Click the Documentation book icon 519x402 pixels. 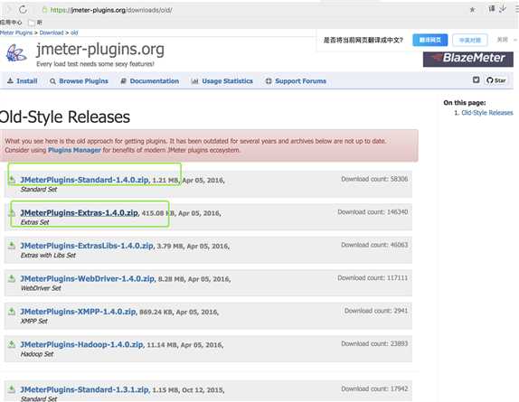coord(123,81)
